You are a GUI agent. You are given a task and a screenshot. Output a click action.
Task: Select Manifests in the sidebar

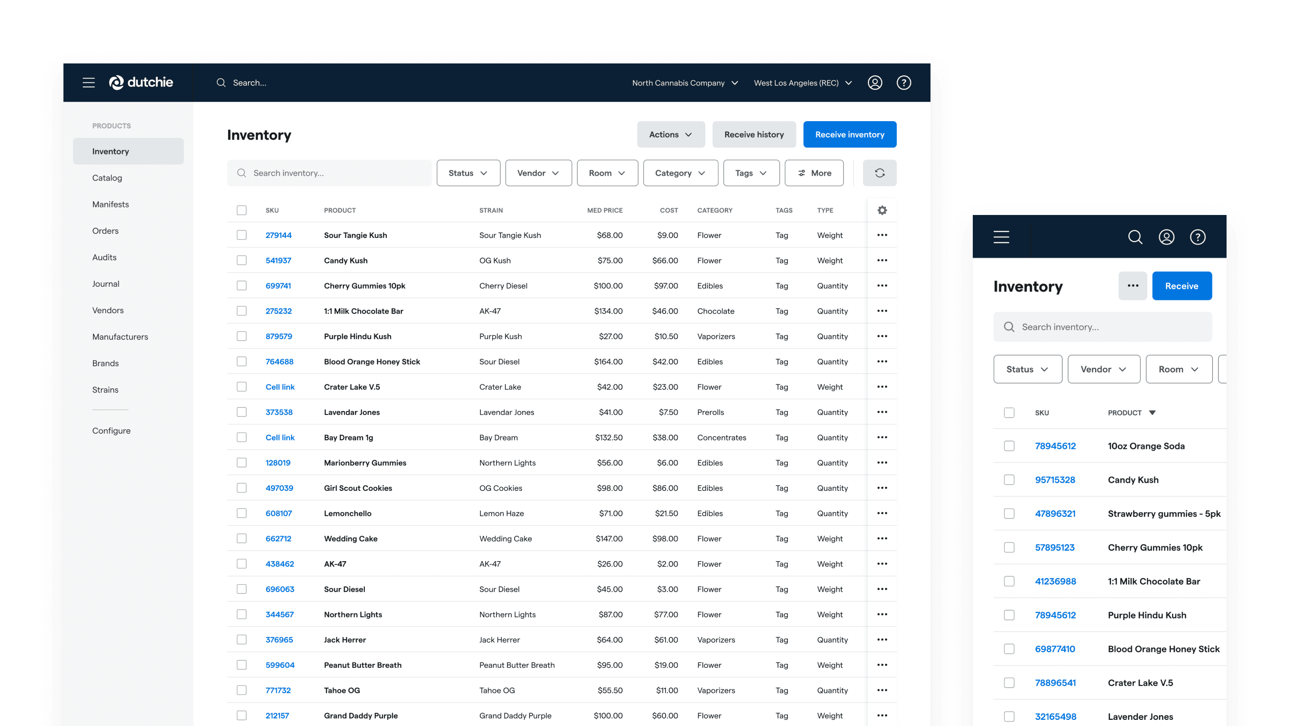click(110, 204)
